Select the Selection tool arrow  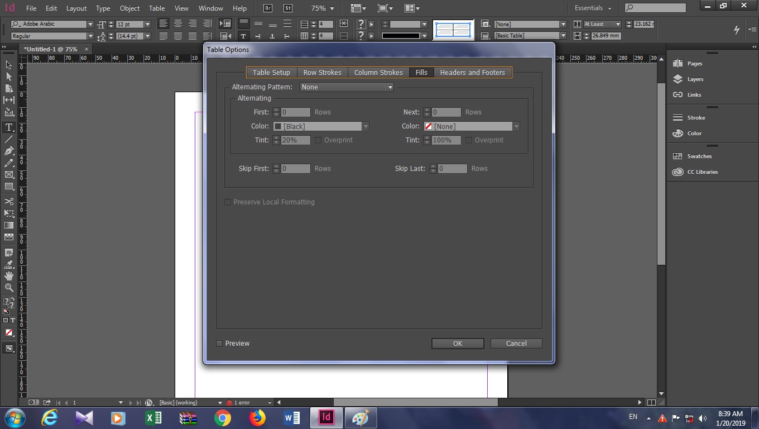pyautogui.click(x=9, y=65)
